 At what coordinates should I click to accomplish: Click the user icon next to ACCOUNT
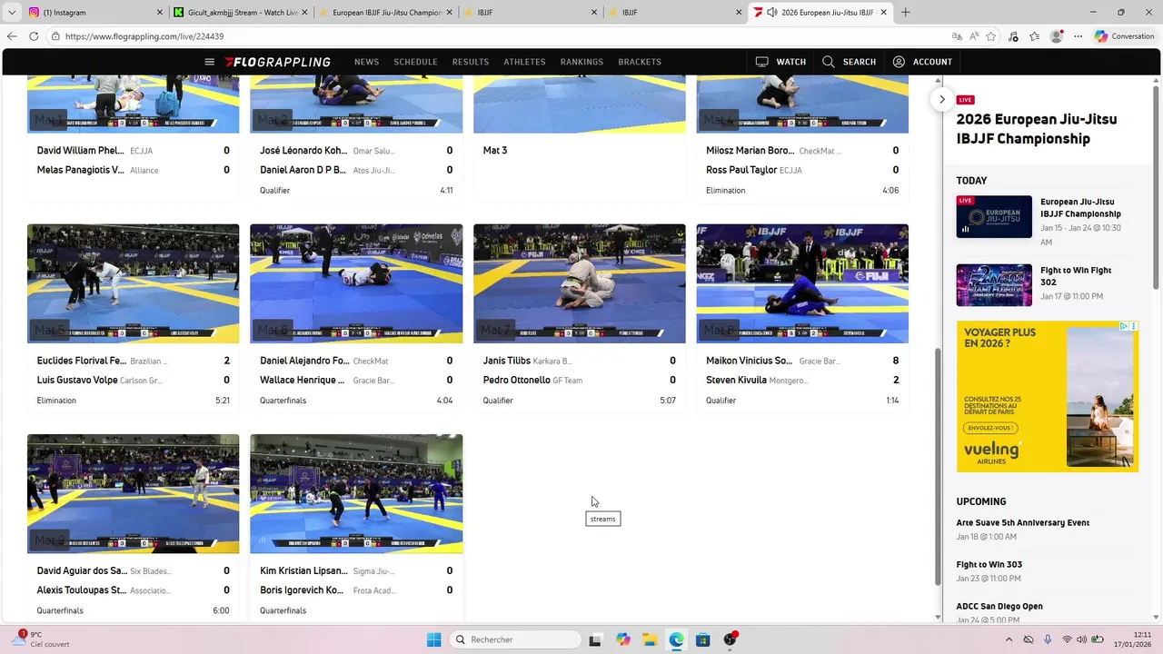(x=899, y=62)
